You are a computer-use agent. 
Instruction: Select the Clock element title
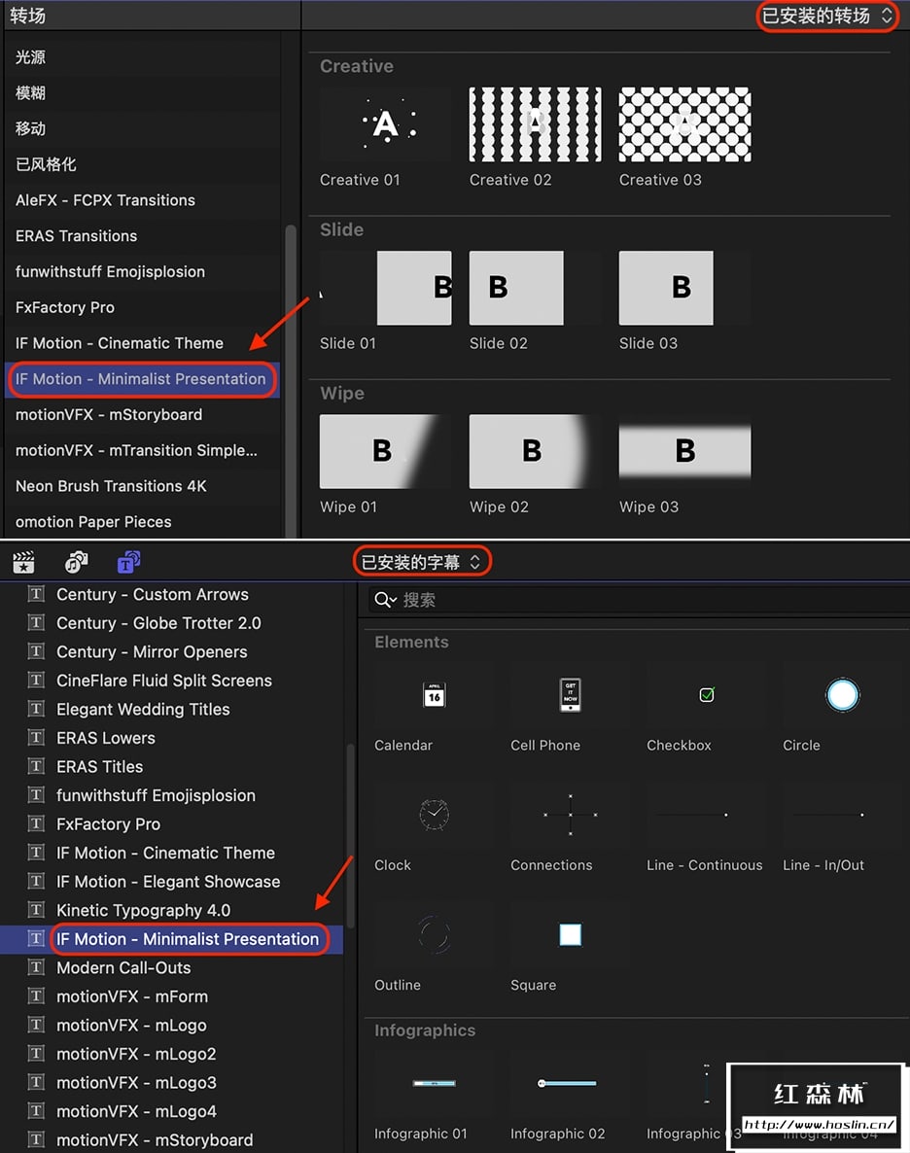(434, 815)
